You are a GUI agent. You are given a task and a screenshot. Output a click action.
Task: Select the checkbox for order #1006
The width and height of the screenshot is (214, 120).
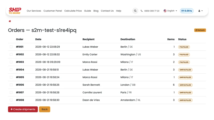tap(11, 85)
